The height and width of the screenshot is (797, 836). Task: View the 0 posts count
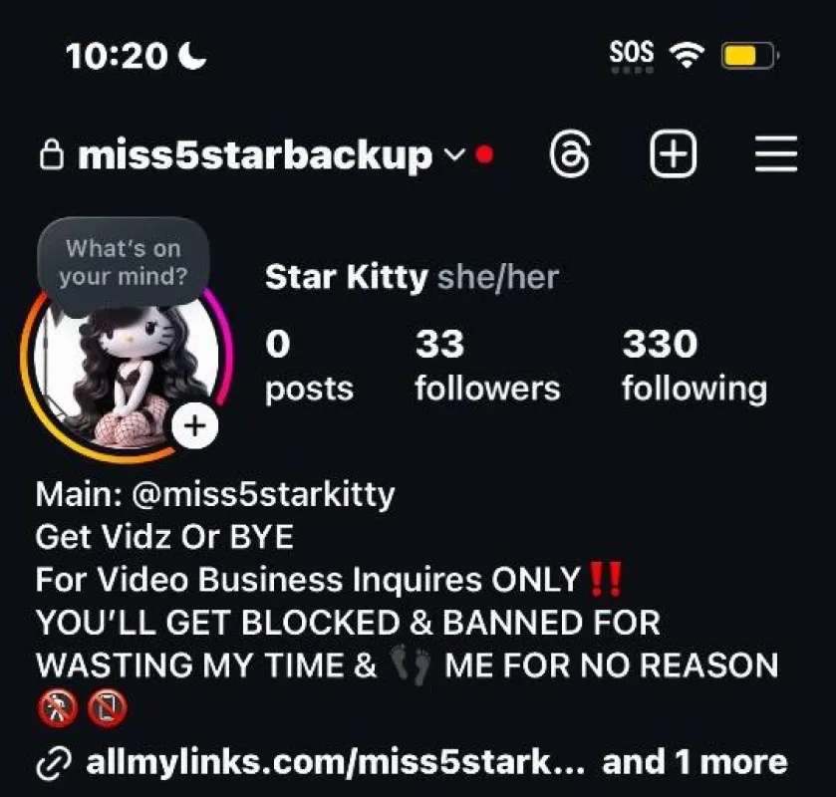pyautogui.click(x=309, y=366)
